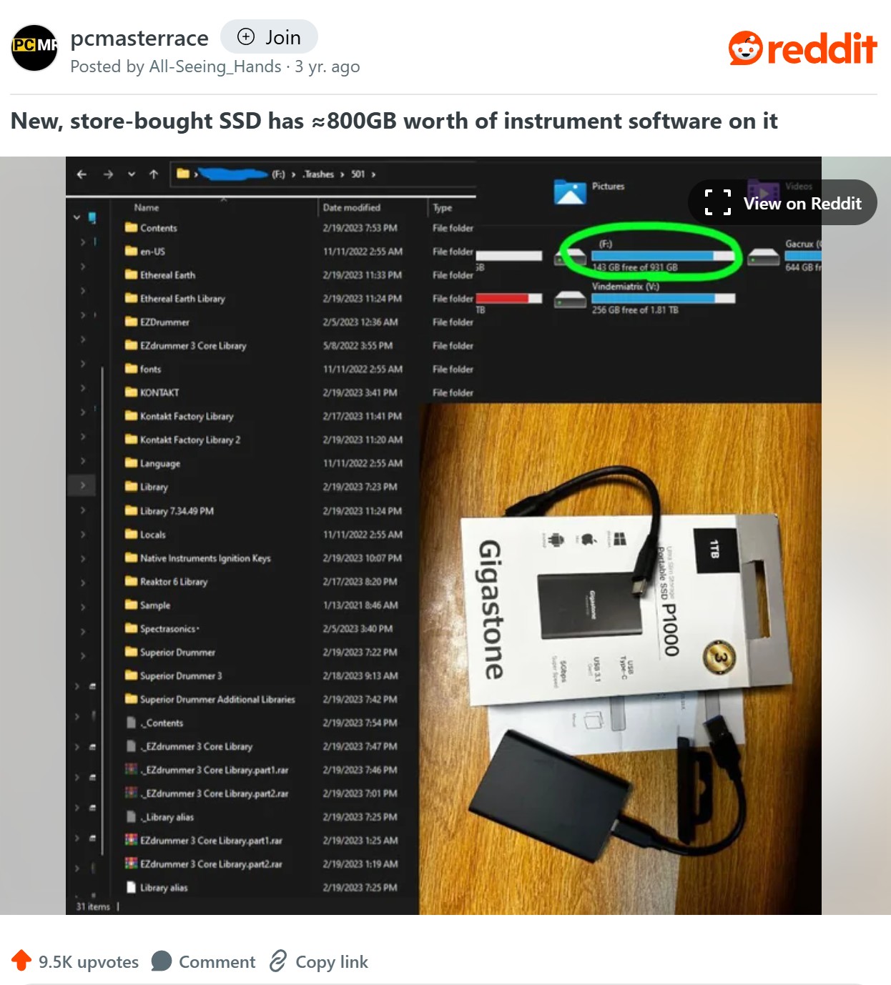This screenshot has height=985, width=891.
Task: Sort by the Date modified column header
Action: coord(351,207)
